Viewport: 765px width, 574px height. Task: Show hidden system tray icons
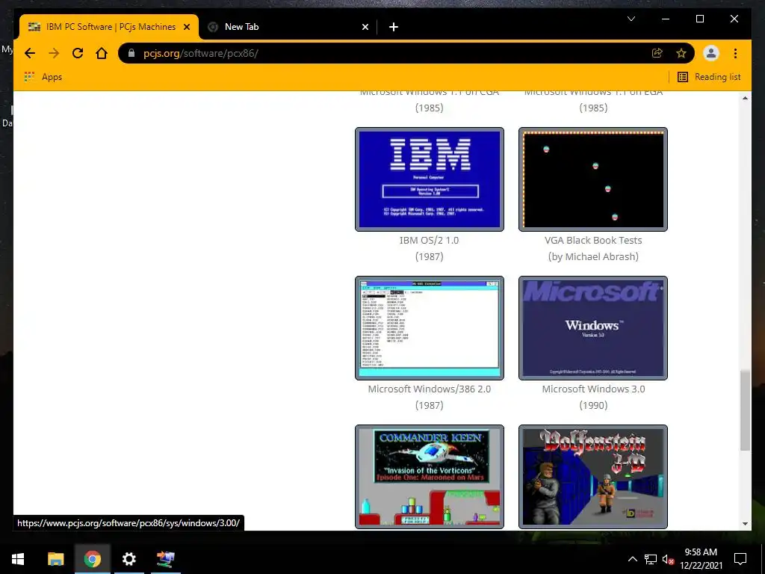click(x=632, y=559)
